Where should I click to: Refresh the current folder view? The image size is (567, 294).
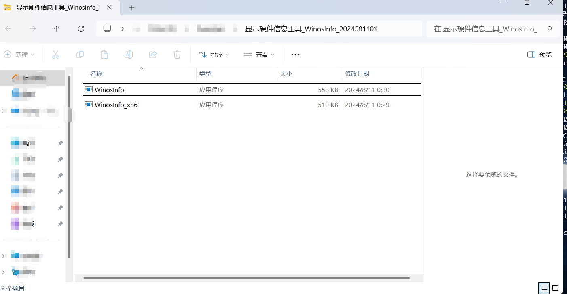81,29
